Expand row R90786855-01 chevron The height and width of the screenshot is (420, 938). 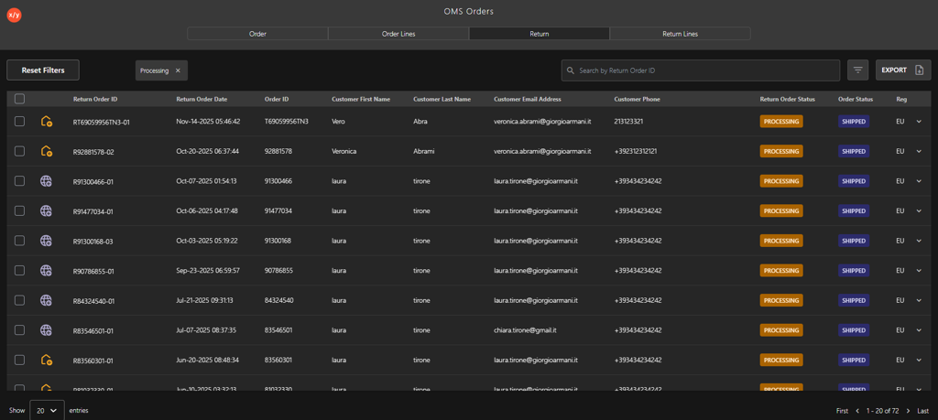pos(920,270)
